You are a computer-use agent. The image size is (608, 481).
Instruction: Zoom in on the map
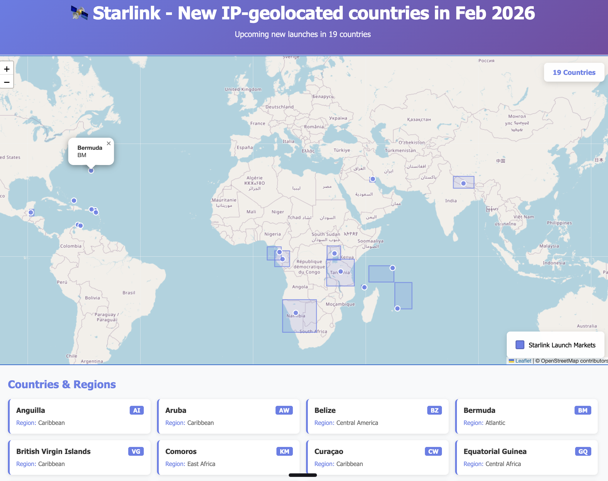(7, 69)
